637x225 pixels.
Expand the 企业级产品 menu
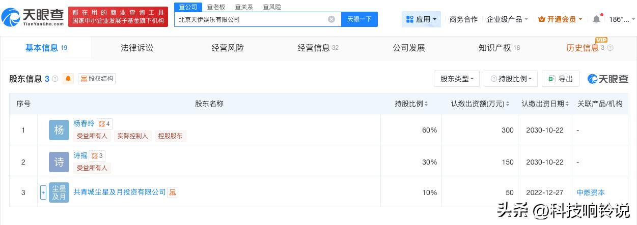coord(507,19)
